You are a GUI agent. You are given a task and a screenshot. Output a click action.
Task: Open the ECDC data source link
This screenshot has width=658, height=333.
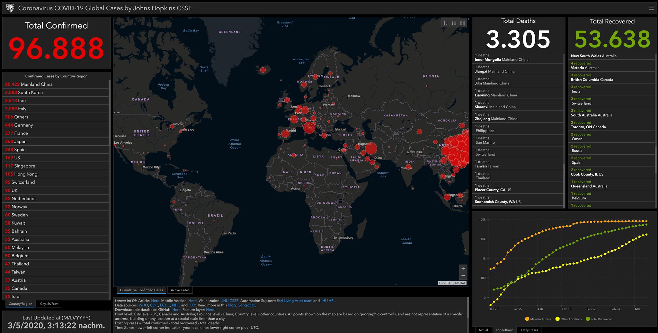165,305
